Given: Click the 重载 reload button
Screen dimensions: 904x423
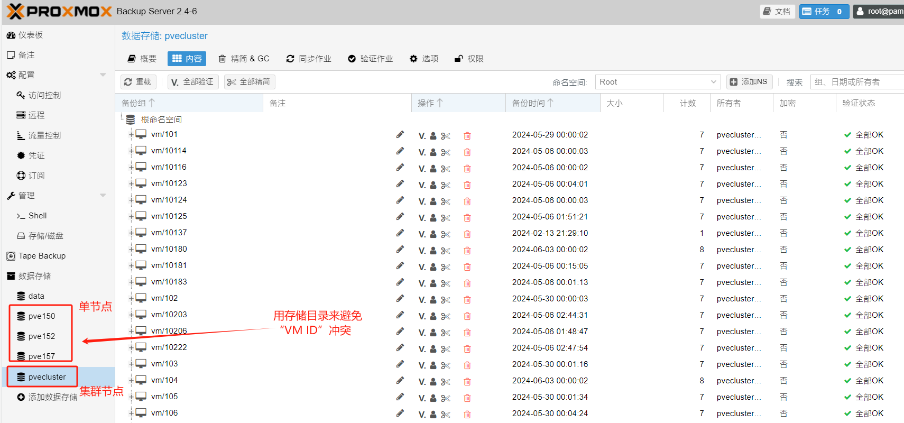Looking at the screenshot, I should (138, 82).
